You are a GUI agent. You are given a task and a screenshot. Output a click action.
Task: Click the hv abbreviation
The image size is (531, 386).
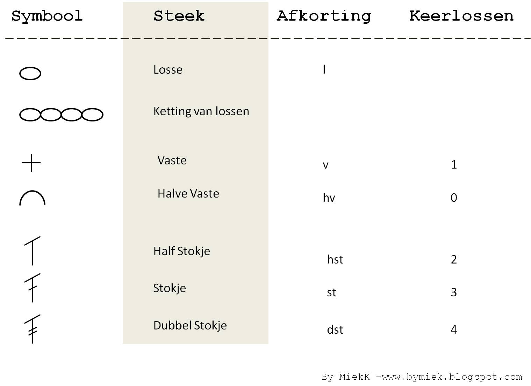point(329,198)
